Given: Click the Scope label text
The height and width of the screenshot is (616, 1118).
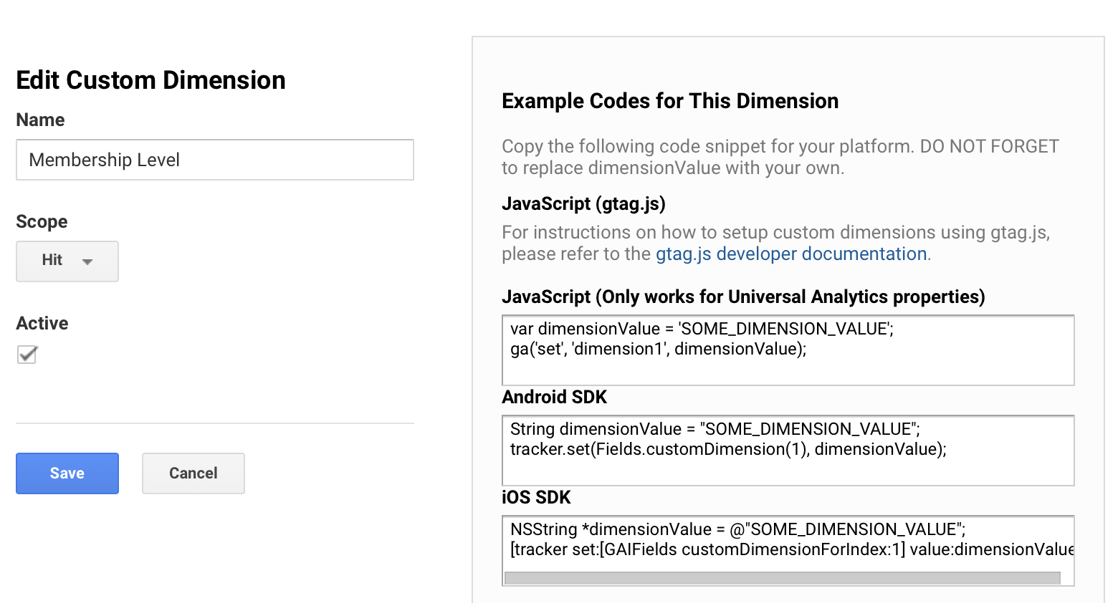Looking at the screenshot, I should pos(42,222).
